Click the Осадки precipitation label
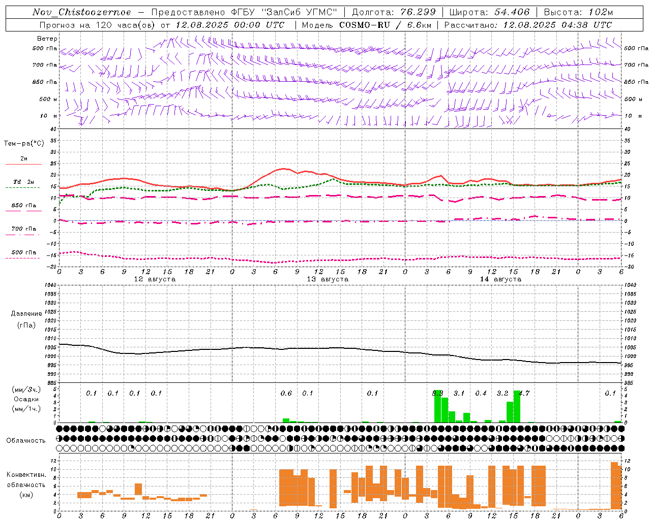 pyautogui.click(x=26, y=399)
